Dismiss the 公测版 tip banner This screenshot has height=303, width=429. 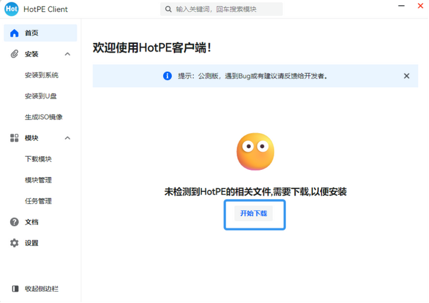tap(406, 76)
